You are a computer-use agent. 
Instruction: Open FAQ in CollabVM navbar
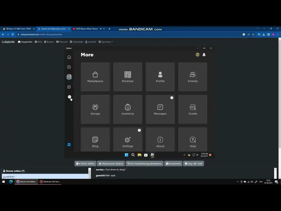tap(38, 42)
